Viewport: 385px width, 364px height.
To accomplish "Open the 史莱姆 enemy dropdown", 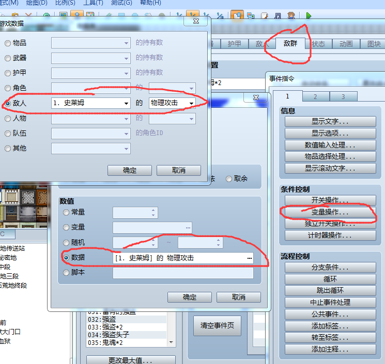I will [x=90, y=103].
